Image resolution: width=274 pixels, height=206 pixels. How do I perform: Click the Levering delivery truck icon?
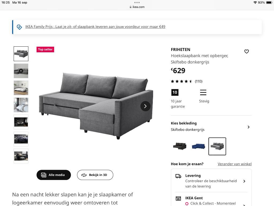pos(178,176)
